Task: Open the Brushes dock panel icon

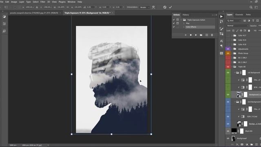Action: 221,29
